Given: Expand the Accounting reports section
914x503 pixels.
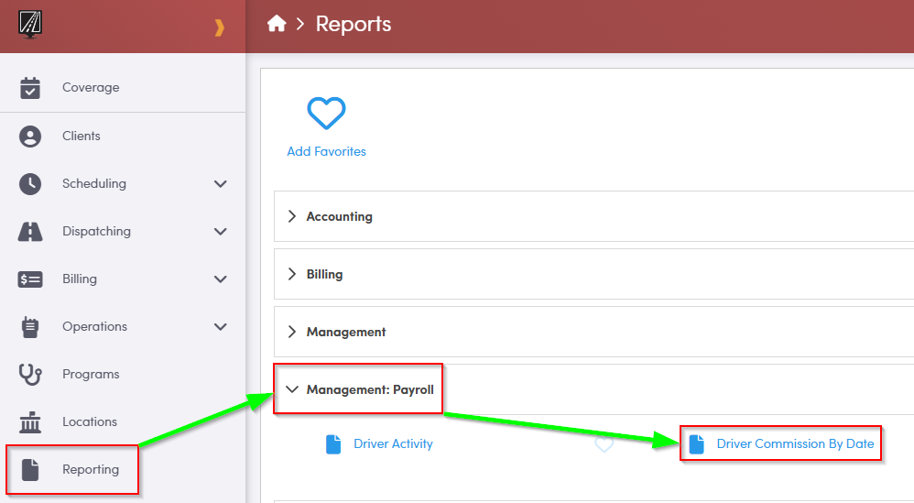Looking at the screenshot, I should tap(339, 217).
